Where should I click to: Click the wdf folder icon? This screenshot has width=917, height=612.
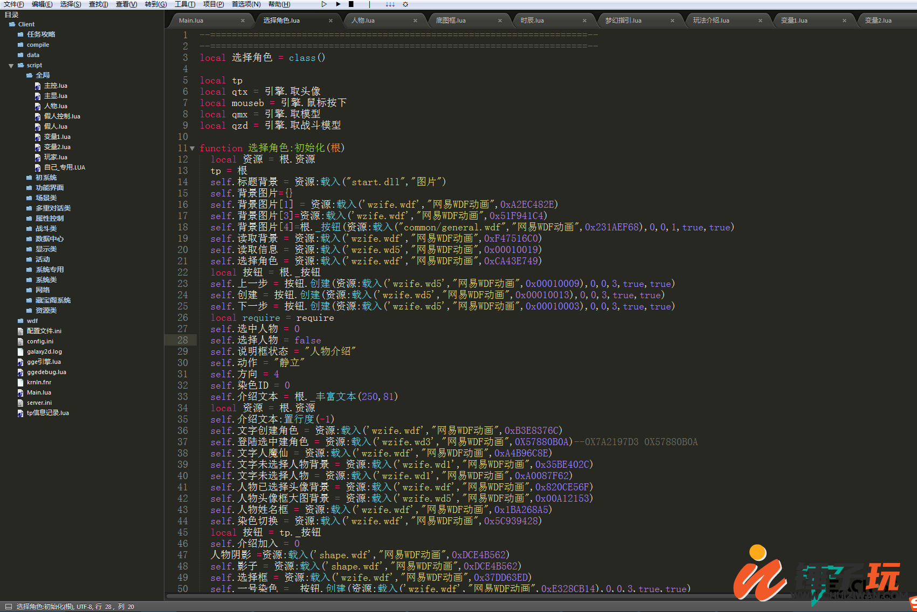20,321
